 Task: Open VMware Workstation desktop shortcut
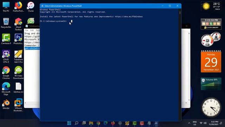tap(18, 105)
